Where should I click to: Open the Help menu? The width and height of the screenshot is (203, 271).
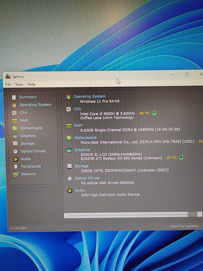click(32, 84)
